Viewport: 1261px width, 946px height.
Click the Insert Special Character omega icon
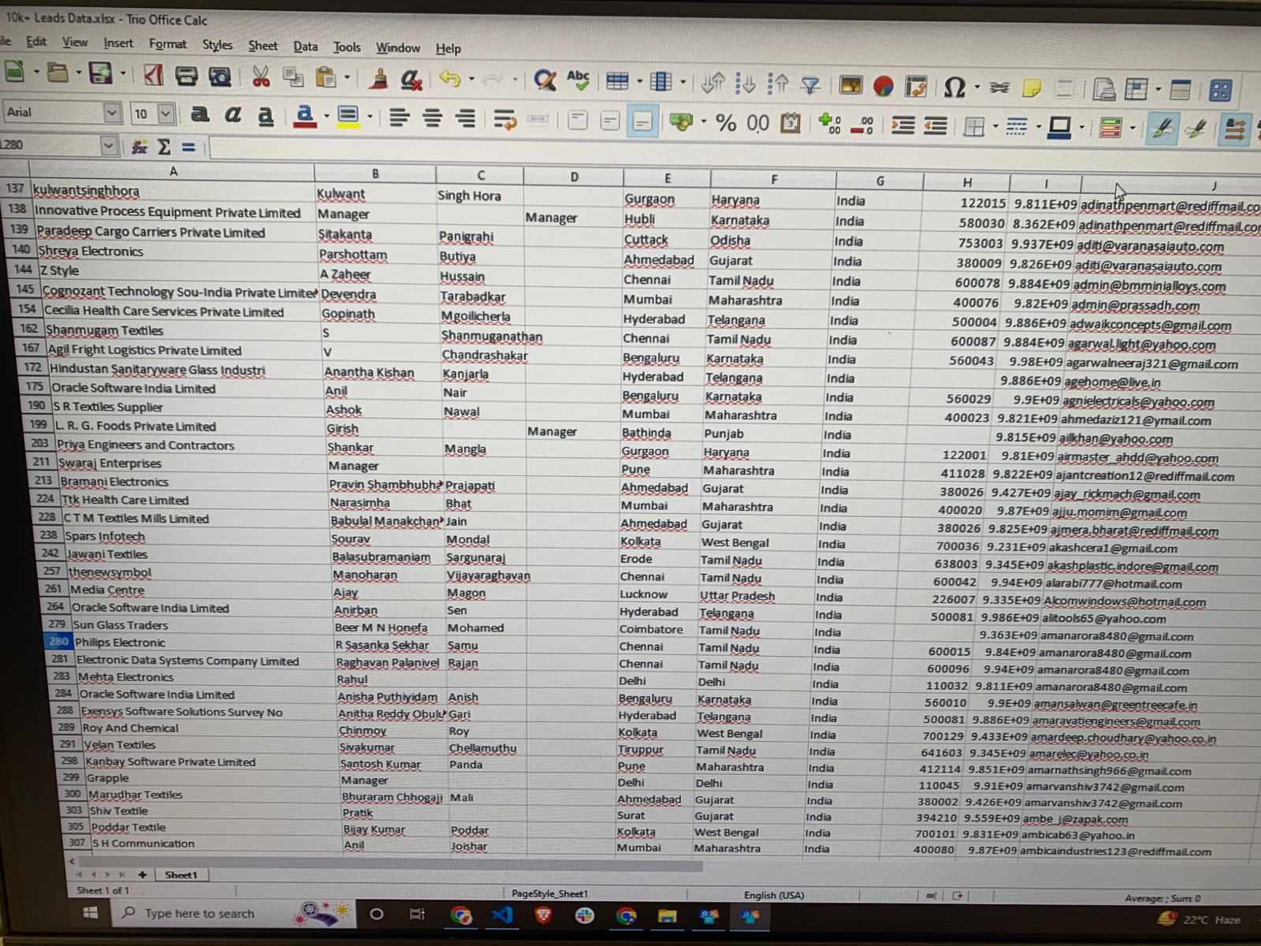[x=954, y=87]
